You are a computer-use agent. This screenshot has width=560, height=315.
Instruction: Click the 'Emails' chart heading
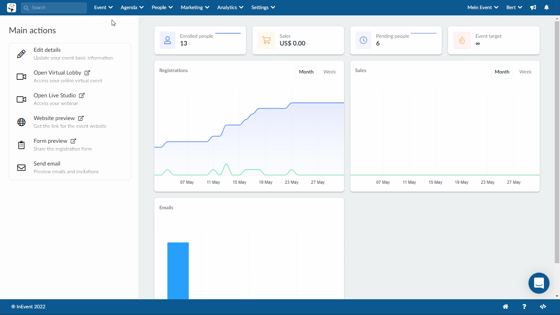click(x=166, y=208)
